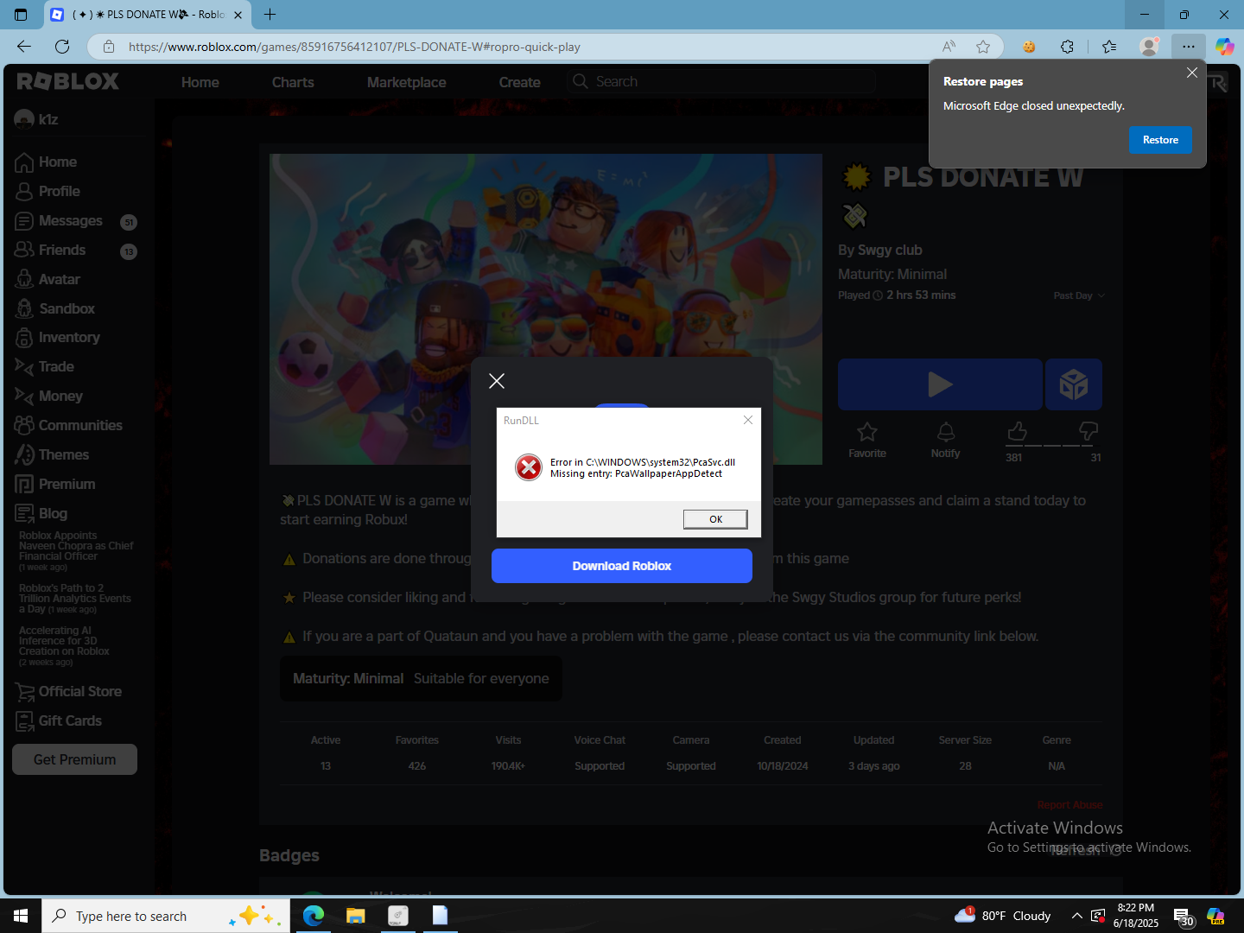Open Avatar in sidebar
1244x933 pixels.
tap(48, 279)
